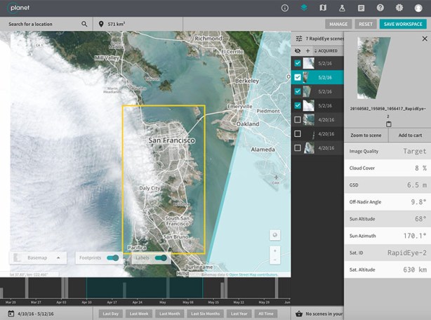The image size is (431, 320).
Task: Expand the Basemap selector
Action: point(60,258)
